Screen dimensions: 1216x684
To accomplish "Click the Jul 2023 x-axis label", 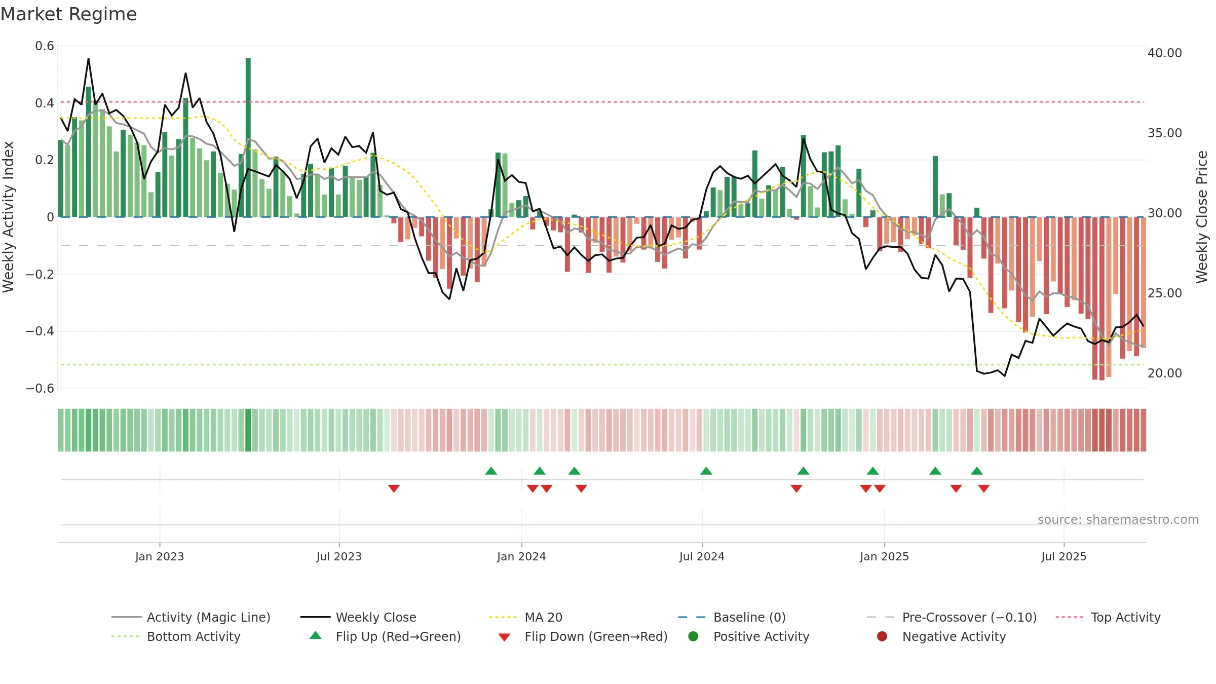I will point(339,556).
